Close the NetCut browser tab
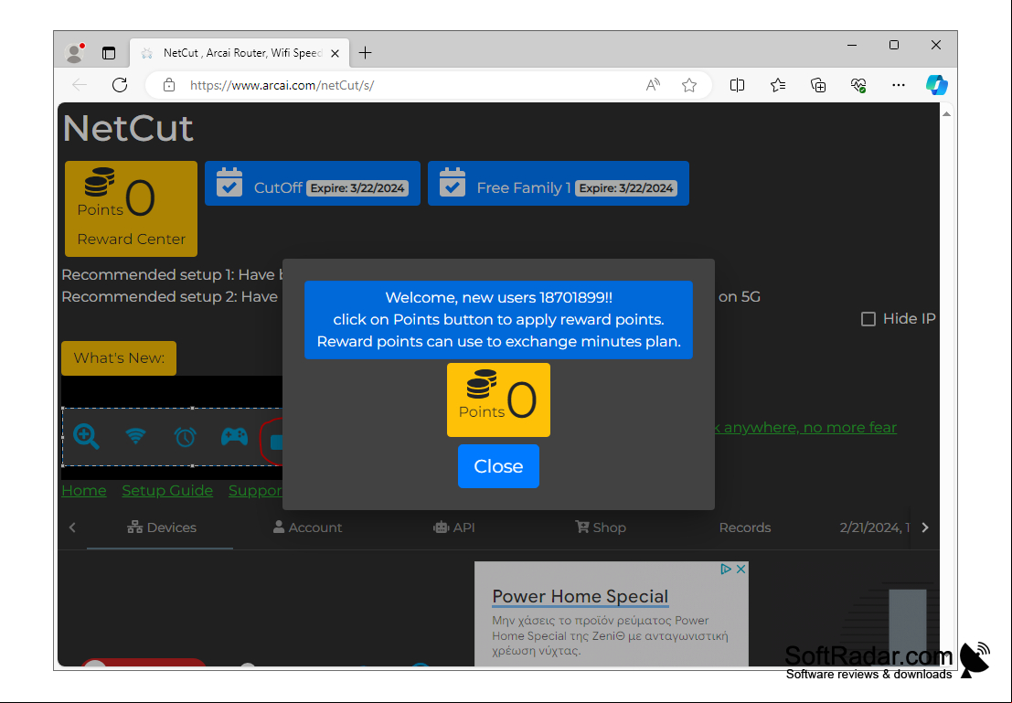The height and width of the screenshot is (703, 1012). (x=335, y=54)
